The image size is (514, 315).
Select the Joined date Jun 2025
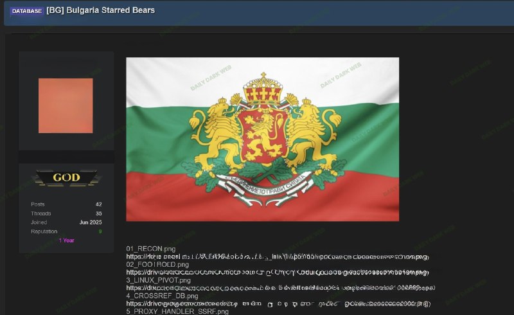pos(91,222)
